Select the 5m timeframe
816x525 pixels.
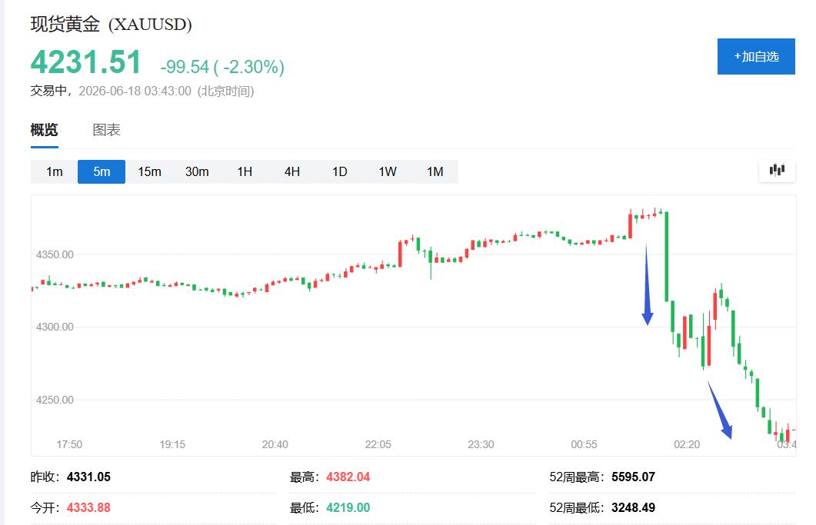(102, 171)
